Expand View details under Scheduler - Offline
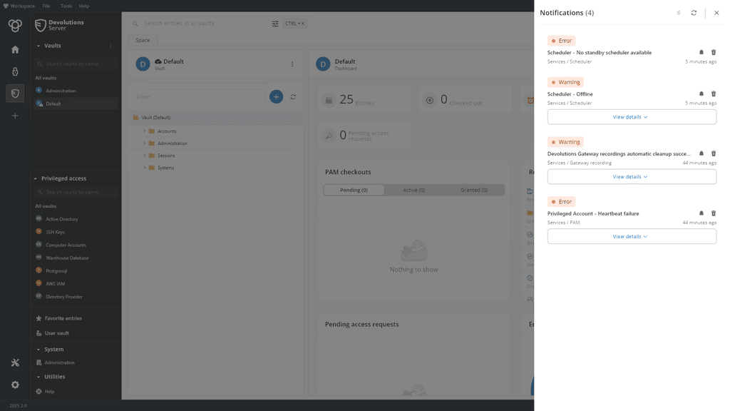This screenshot has height=411, width=730. (630, 116)
